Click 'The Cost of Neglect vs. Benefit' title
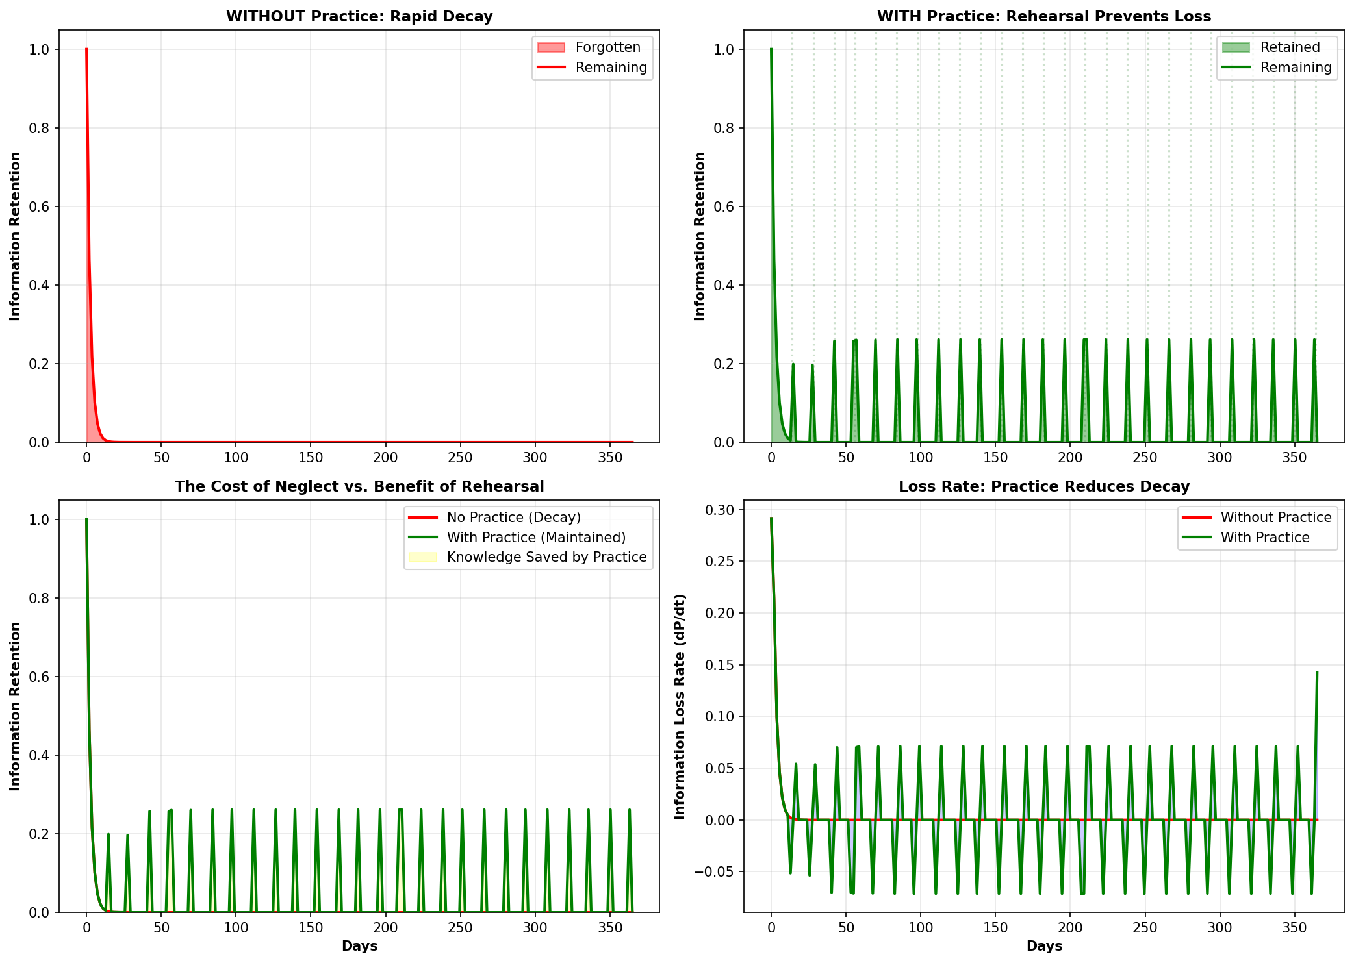The width and height of the screenshot is (1354, 963). (359, 486)
